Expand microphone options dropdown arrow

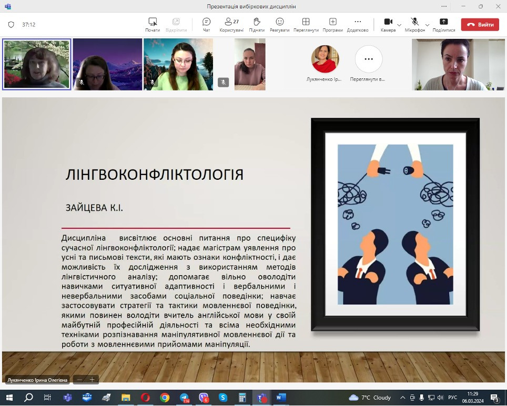[x=427, y=25]
